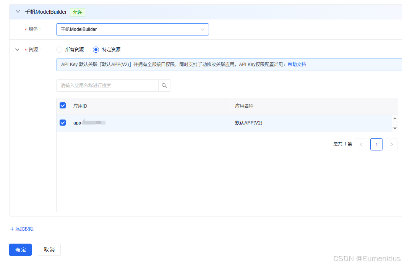The width and height of the screenshot is (402, 265).
Task: Click the magnifier search icon
Action: click(x=164, y=86)
